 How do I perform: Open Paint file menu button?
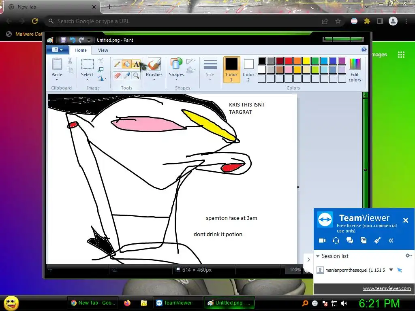(x=58, y=50)
